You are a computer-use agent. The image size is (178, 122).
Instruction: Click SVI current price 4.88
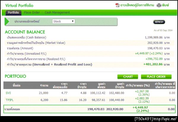(x=83, y=93)
